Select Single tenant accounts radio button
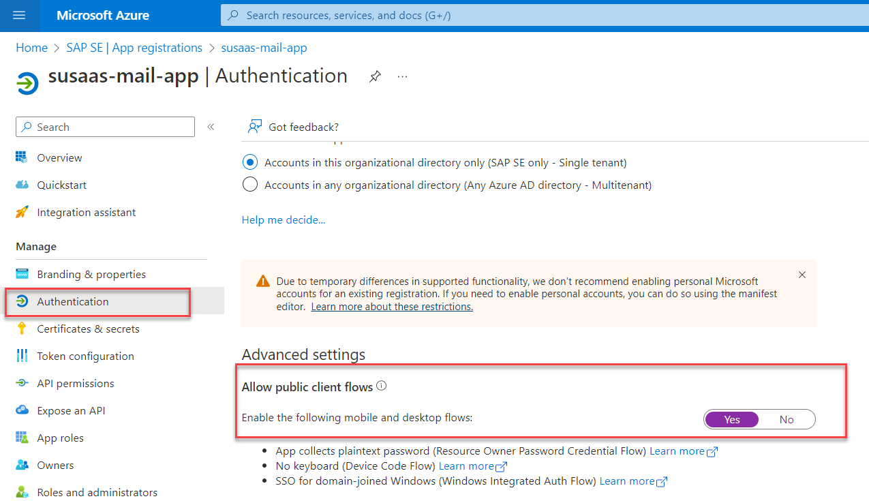The height and width of the screenshot is (501, 869). [250, 162]
